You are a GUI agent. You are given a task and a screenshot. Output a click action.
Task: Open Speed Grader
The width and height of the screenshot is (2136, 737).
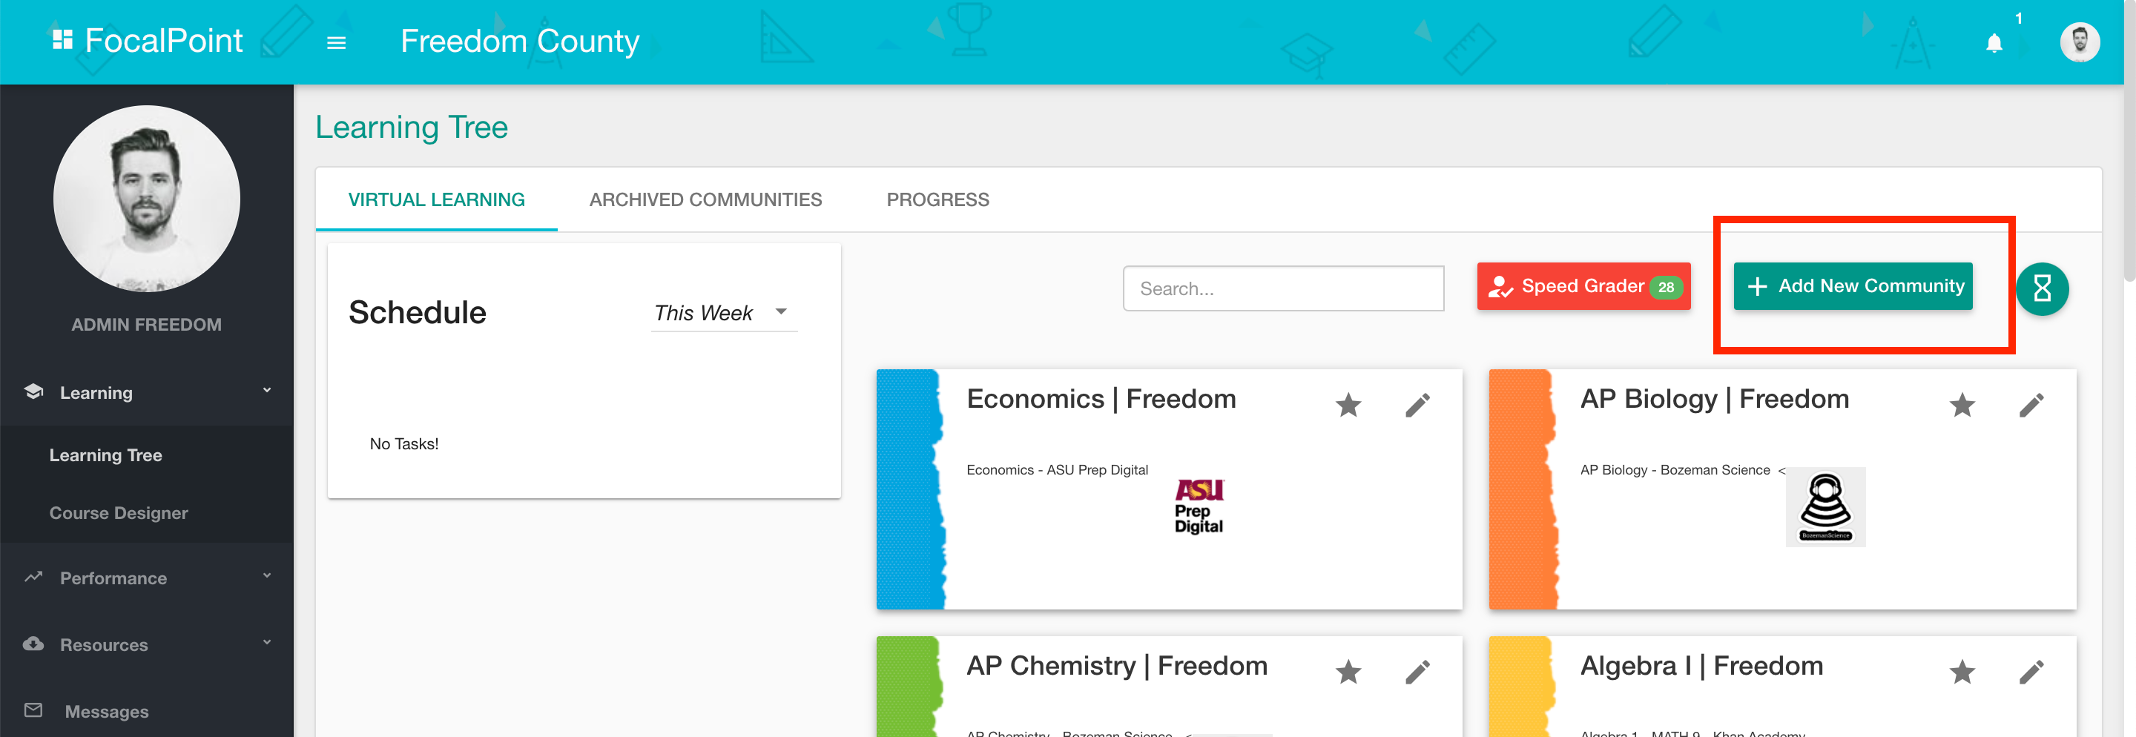pos(1583,286)
